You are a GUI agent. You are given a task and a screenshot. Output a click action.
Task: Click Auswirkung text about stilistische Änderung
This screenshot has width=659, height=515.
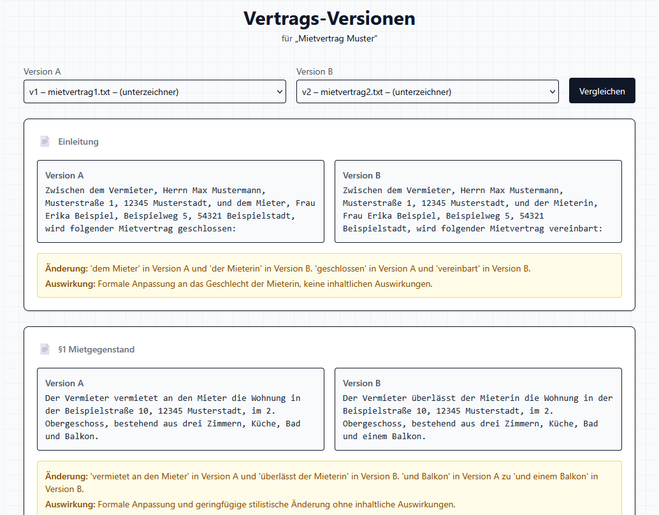coord(250,504)
